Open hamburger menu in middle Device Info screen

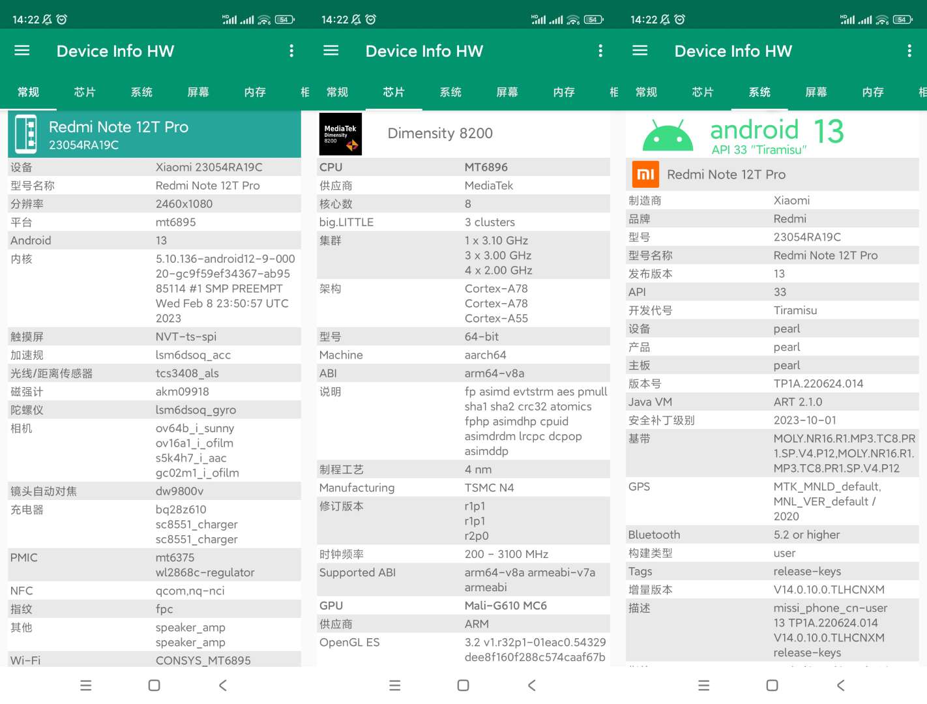tap(331, 50)
